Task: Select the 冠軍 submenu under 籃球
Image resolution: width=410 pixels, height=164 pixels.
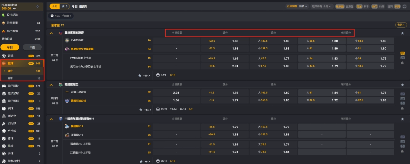Action: (x=11, y=78)
